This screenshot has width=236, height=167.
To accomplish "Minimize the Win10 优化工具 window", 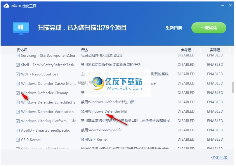I will [x=223, y=6].
